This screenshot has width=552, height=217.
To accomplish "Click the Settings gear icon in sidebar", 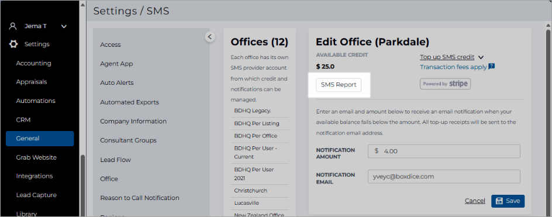I will (13, 44).
